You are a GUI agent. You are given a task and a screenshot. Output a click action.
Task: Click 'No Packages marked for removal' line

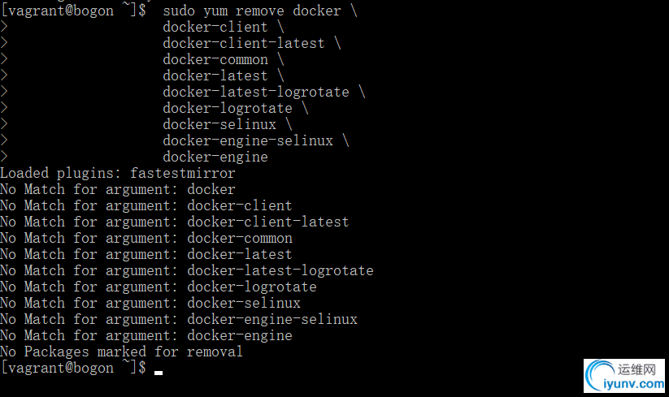pyautogui.click(x=122, y=352)
